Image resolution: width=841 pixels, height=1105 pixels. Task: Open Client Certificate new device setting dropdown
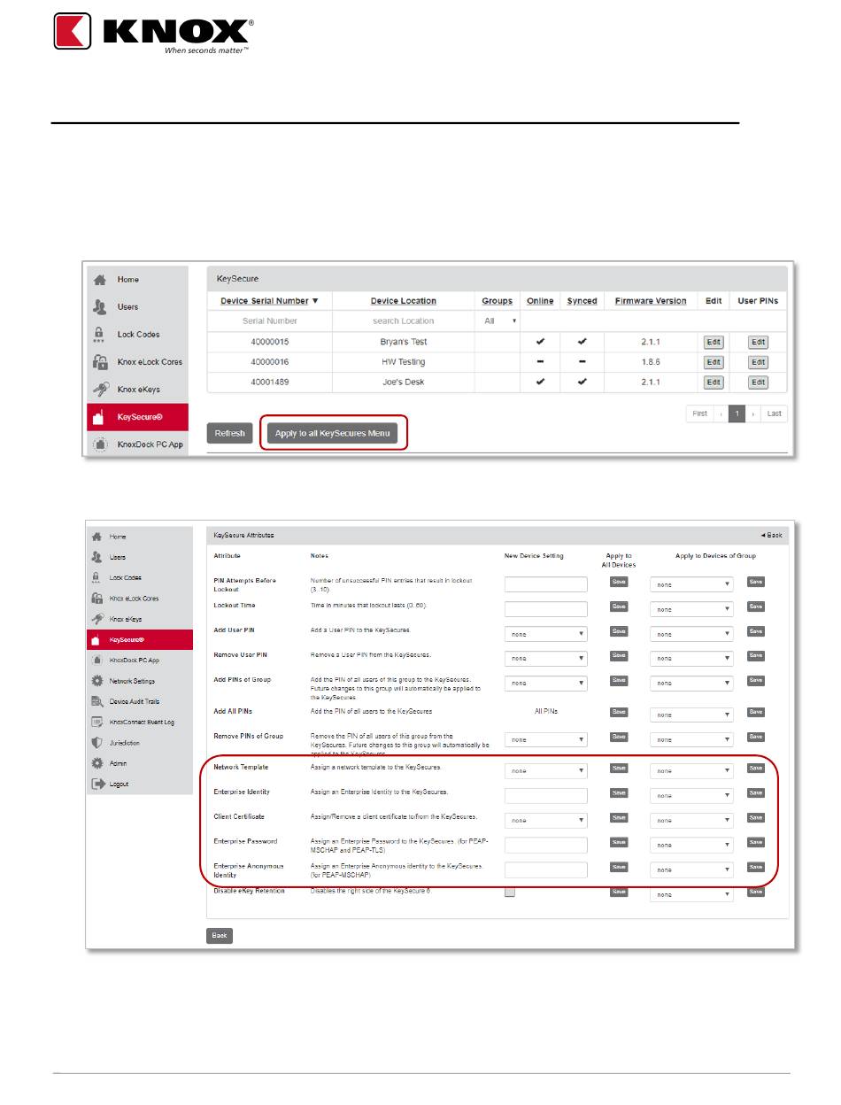pyautogui.click(x=546, y=821)
